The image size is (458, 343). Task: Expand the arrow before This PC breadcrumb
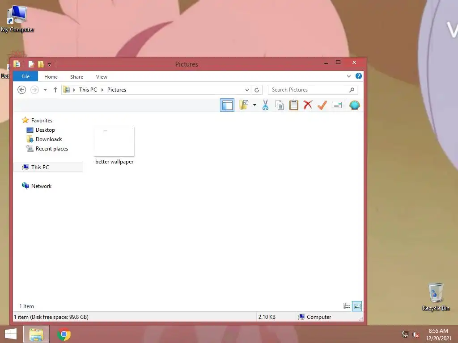click(x=74, y=90)
